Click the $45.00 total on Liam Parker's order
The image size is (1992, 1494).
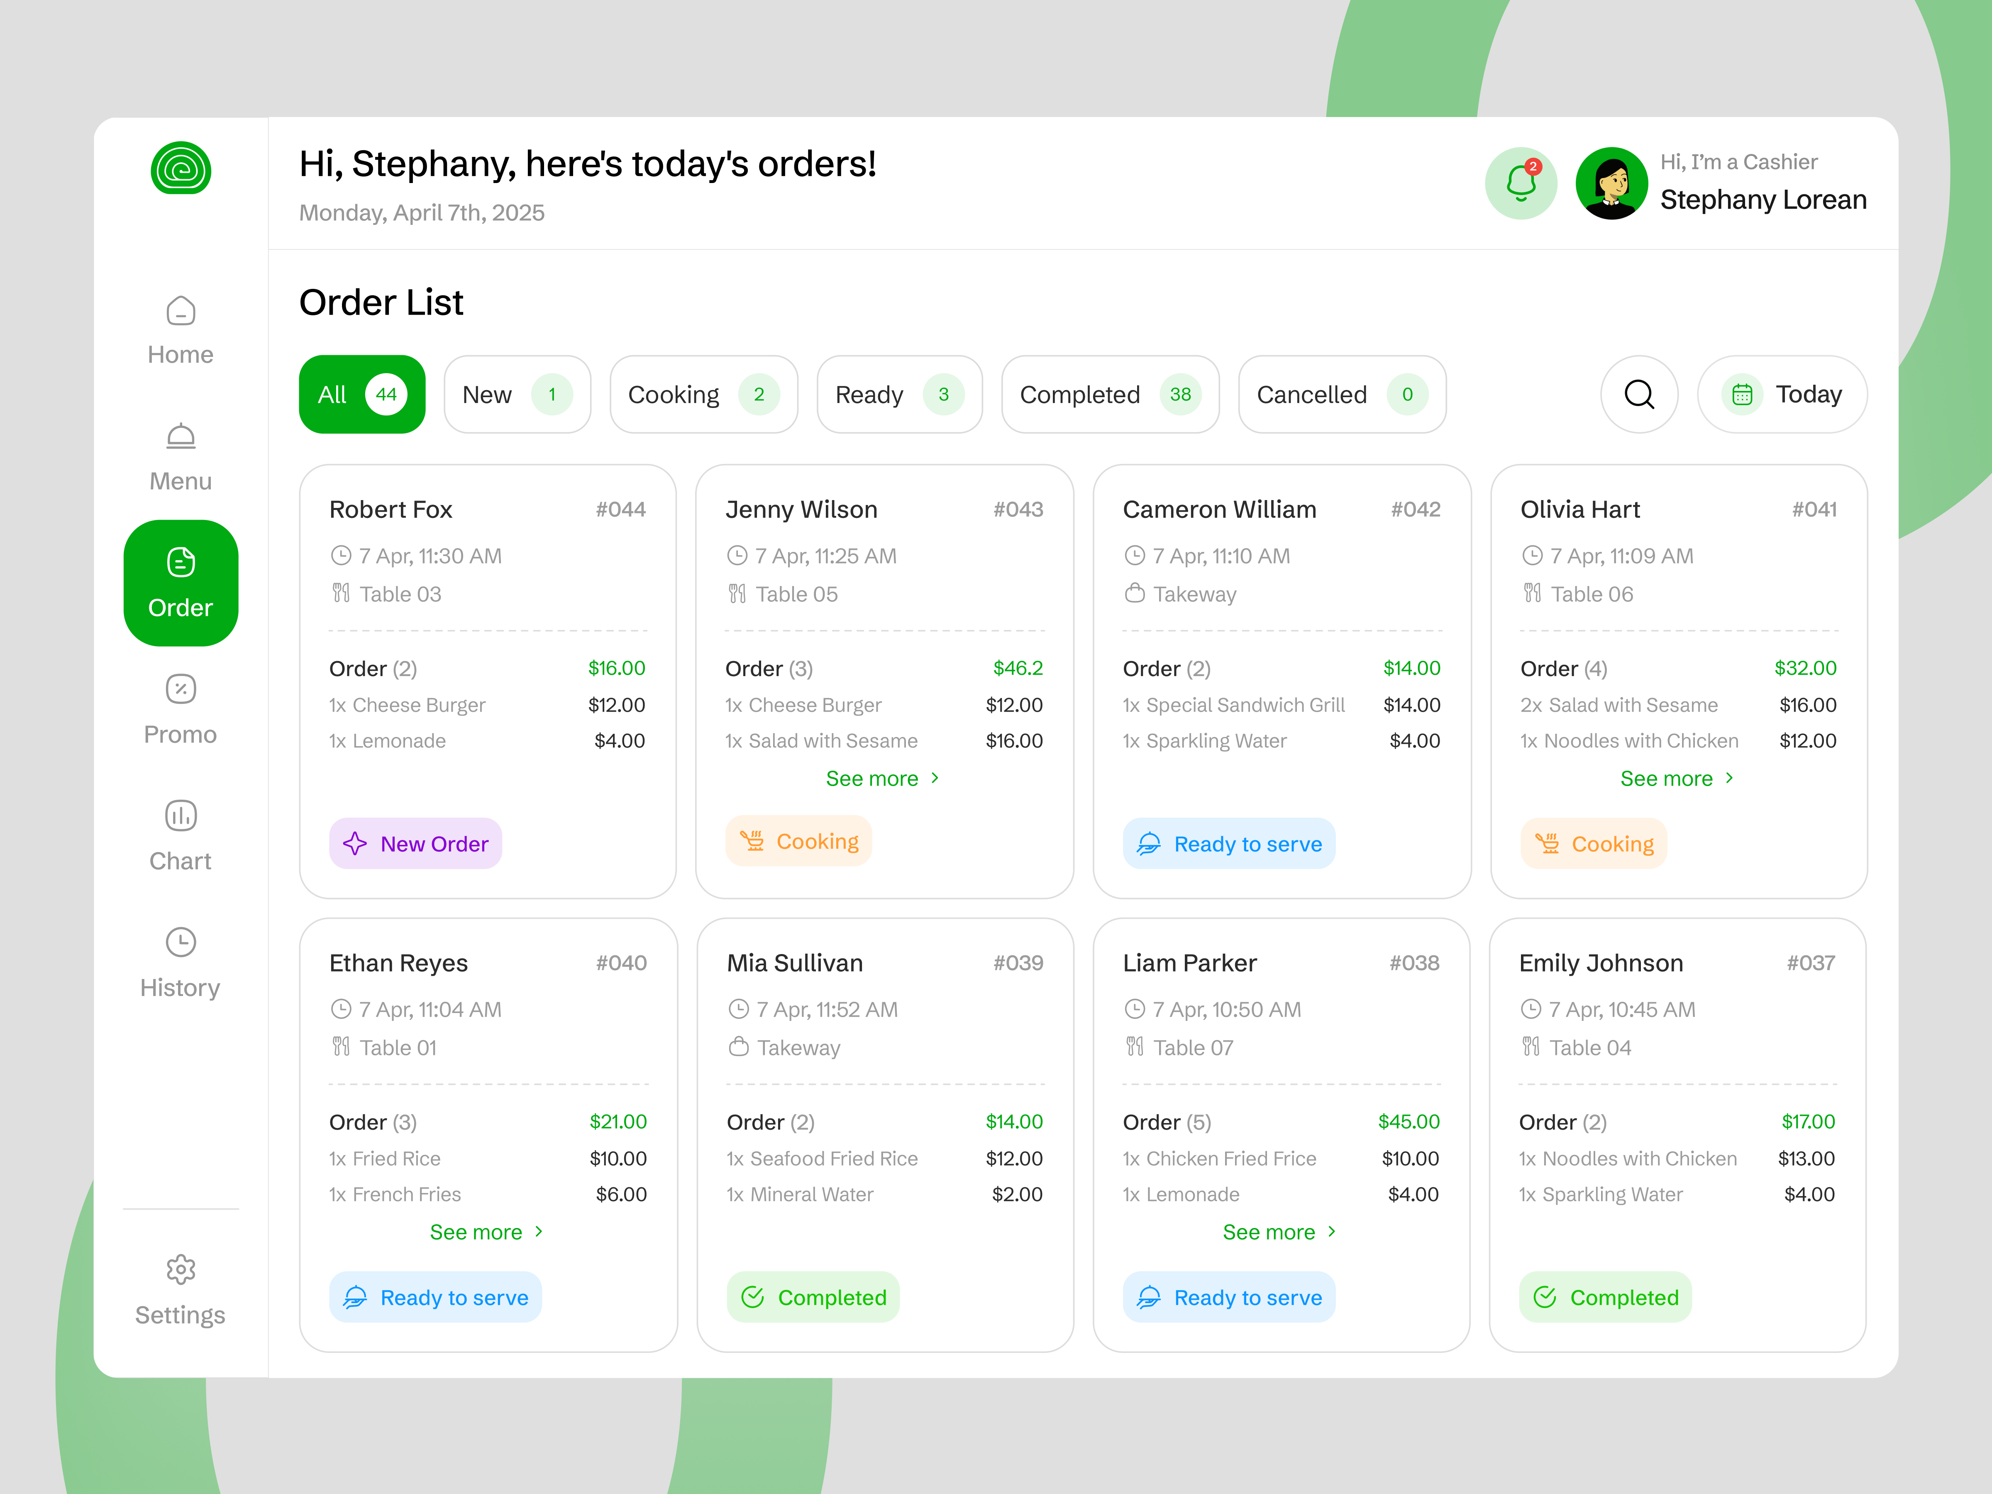click(1409, 1122)
